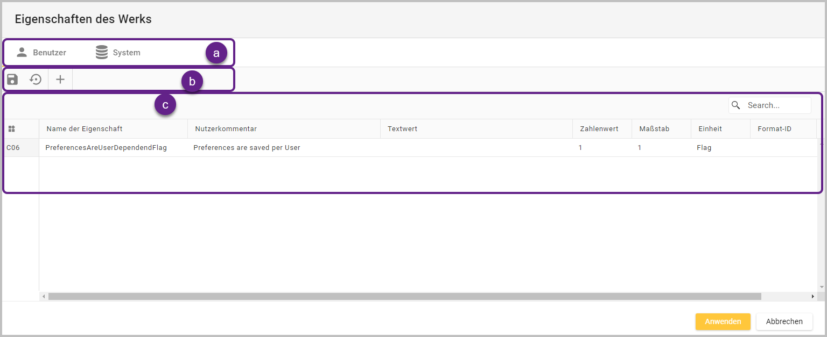Click the Zahlenwert column header
This screenshot has width=827, height=337.
click(599, 129)
